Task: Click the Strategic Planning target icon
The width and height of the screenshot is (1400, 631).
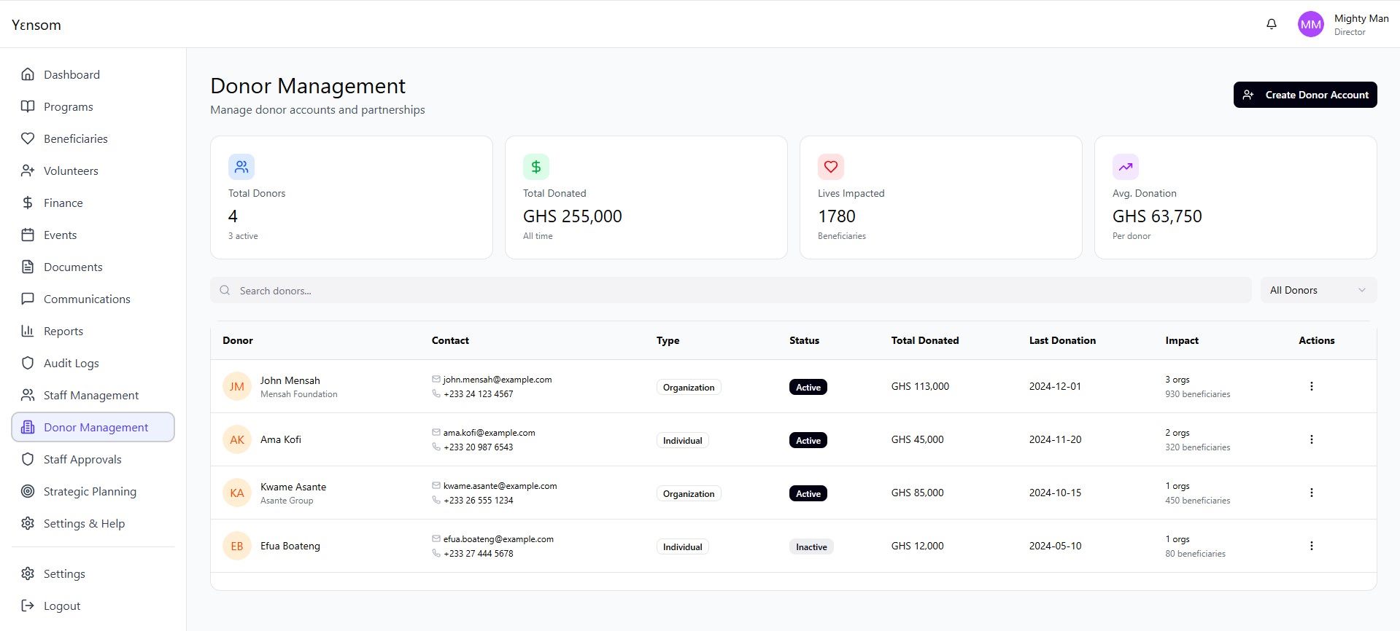Action: pos(28,491)
